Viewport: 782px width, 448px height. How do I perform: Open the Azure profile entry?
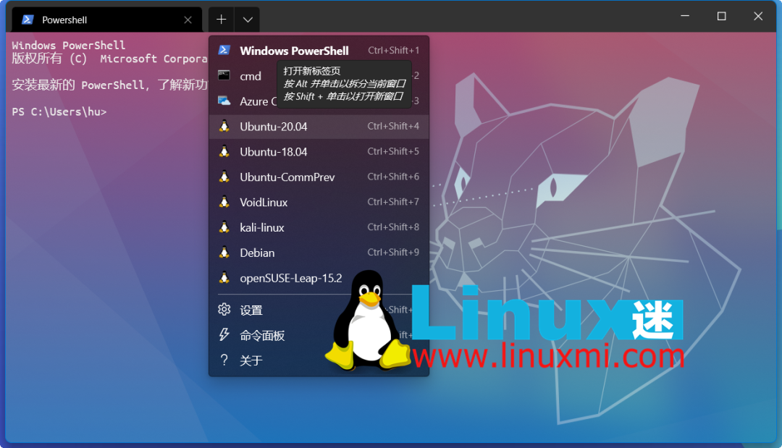(319, 101)
